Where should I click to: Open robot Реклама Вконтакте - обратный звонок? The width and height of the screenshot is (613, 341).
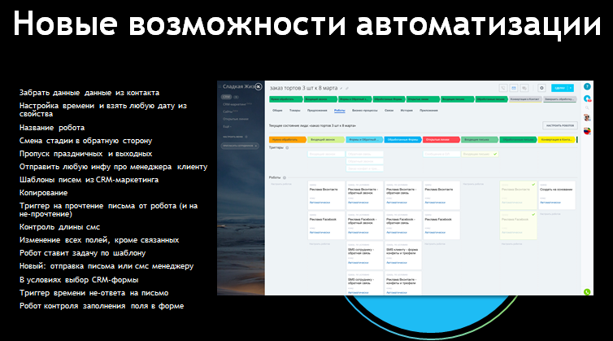(364, 195)
